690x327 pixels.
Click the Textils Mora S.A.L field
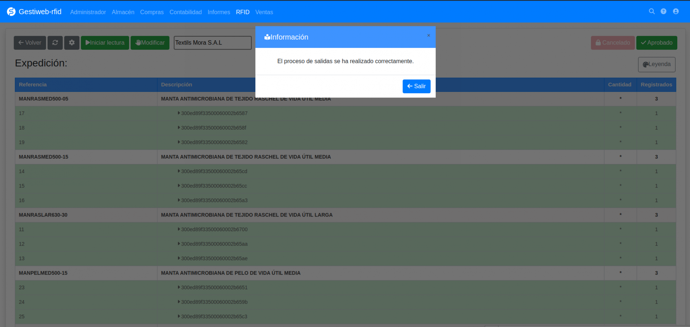point(212,43)
